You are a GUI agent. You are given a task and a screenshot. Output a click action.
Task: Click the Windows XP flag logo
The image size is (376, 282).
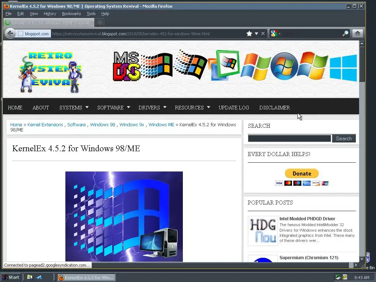coord(256,67)
